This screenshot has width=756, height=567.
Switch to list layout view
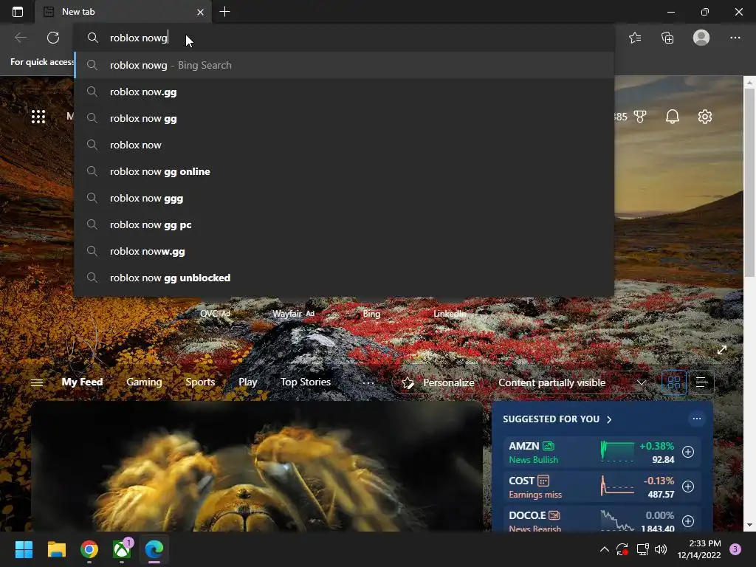click(x=701, y=383)
